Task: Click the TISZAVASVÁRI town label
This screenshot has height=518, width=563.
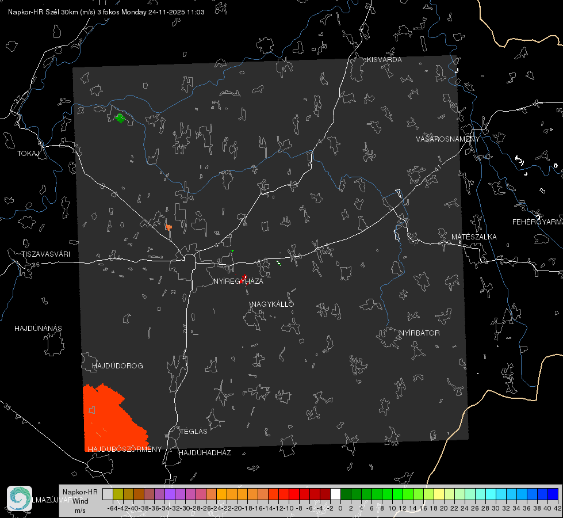Action: (45, 254)
